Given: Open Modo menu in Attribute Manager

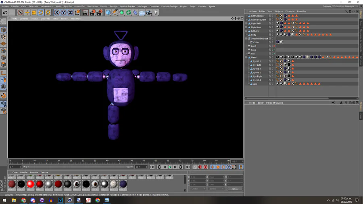Looking at the screenshot, I should pos(252,103).
